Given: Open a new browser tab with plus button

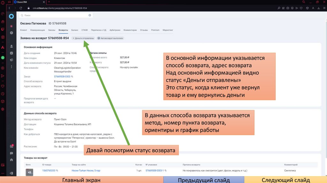Looking at the screenshot, I should pyautogui.click(x=49, y=2).
